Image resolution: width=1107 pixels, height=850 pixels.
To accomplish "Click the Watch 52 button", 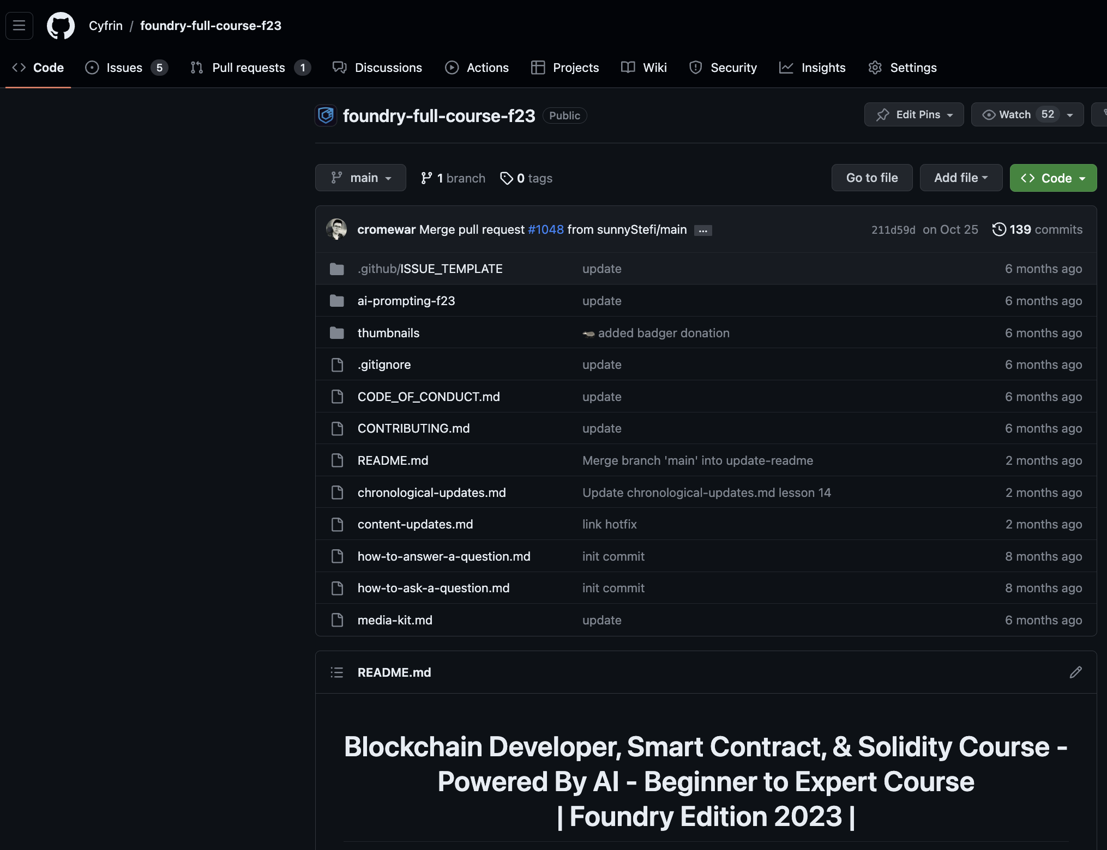I will coord(1027,114).
